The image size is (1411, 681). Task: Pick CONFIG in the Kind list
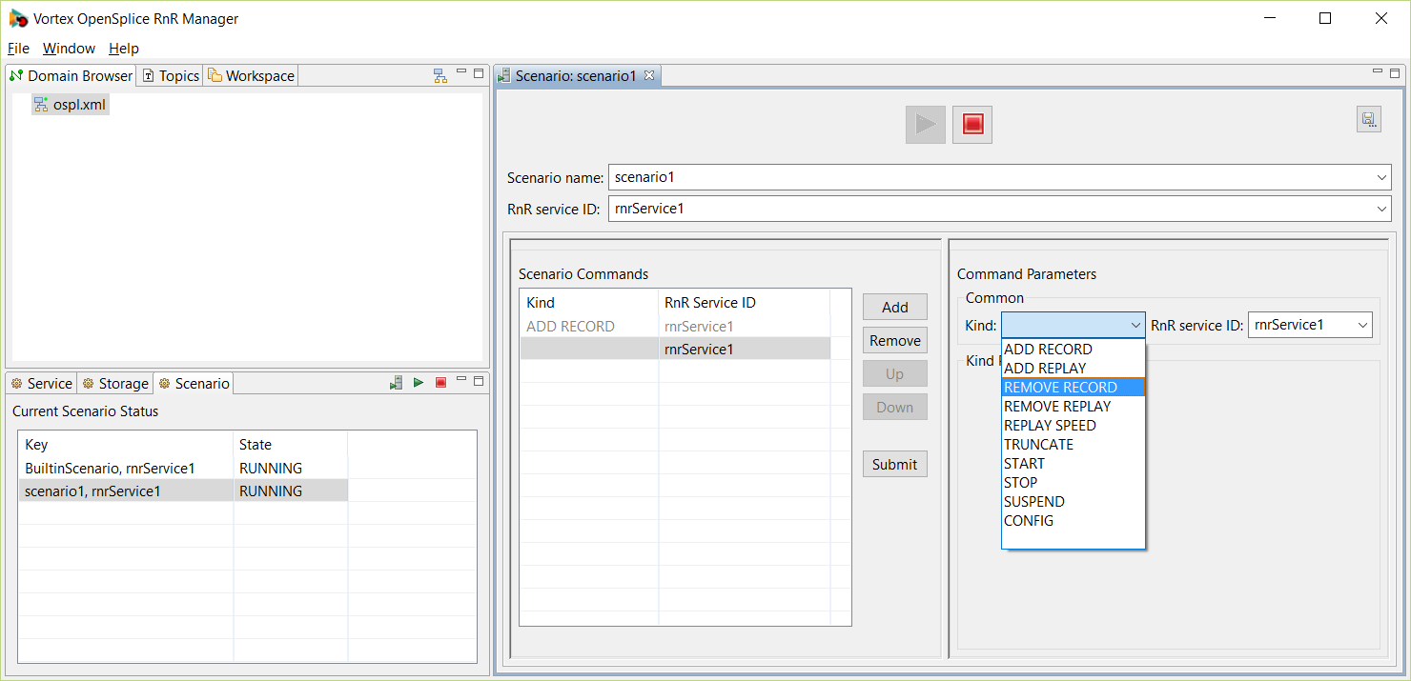(x=1073, y=520)
